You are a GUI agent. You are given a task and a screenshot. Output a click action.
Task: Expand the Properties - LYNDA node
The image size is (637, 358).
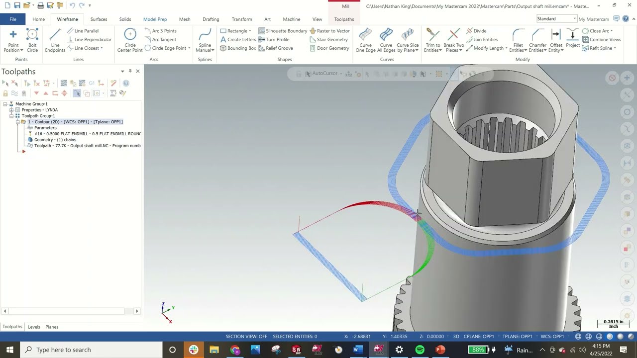[11, 110]
